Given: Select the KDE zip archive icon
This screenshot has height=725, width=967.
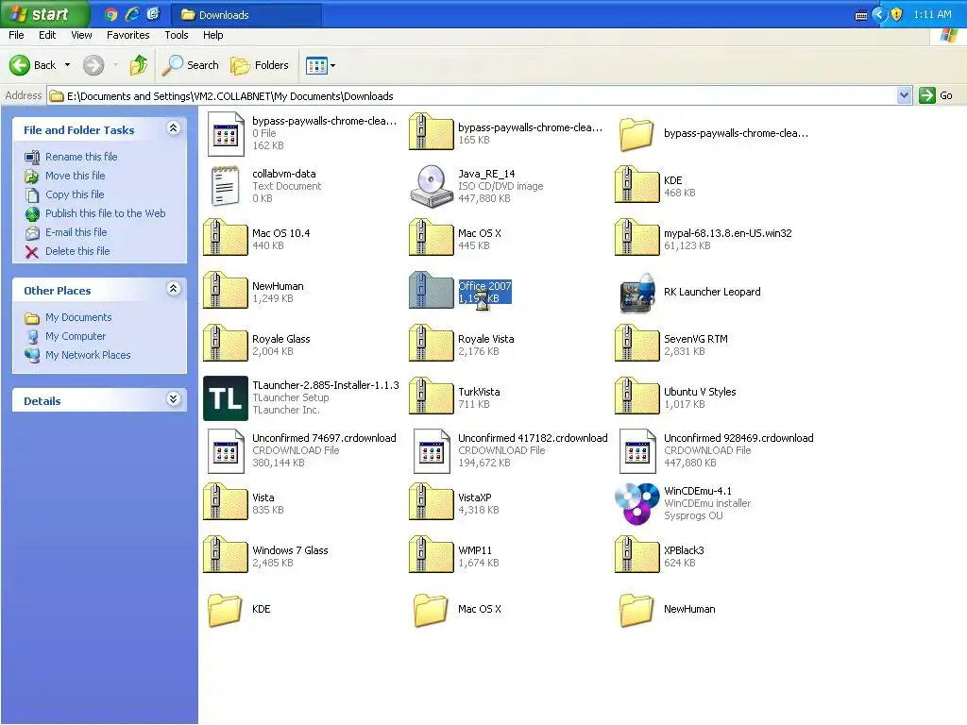Looking at the screenshot, I should tap(637, 184).
